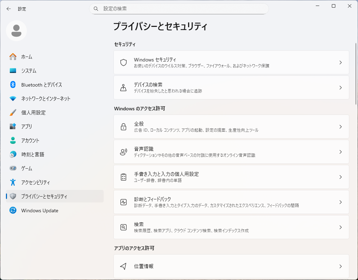This screenshot has width=358, height=280.
Task: Click the デバイスの検索 locator icon
Action: (x=123, y=88)
